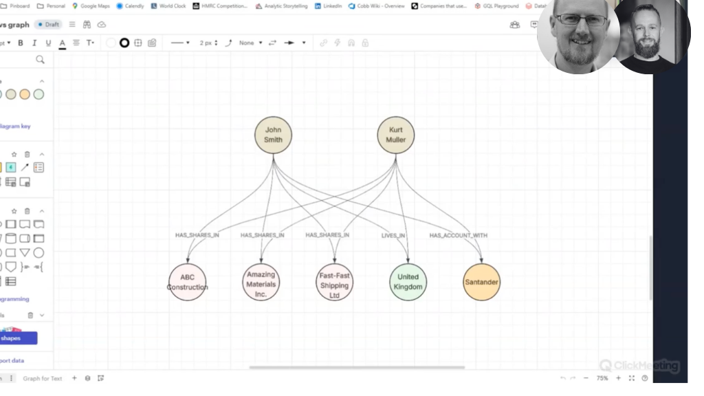Viewport: 704px width, 396px height.
Task: Select the United Kingdom node
Action: pos(408,282)
